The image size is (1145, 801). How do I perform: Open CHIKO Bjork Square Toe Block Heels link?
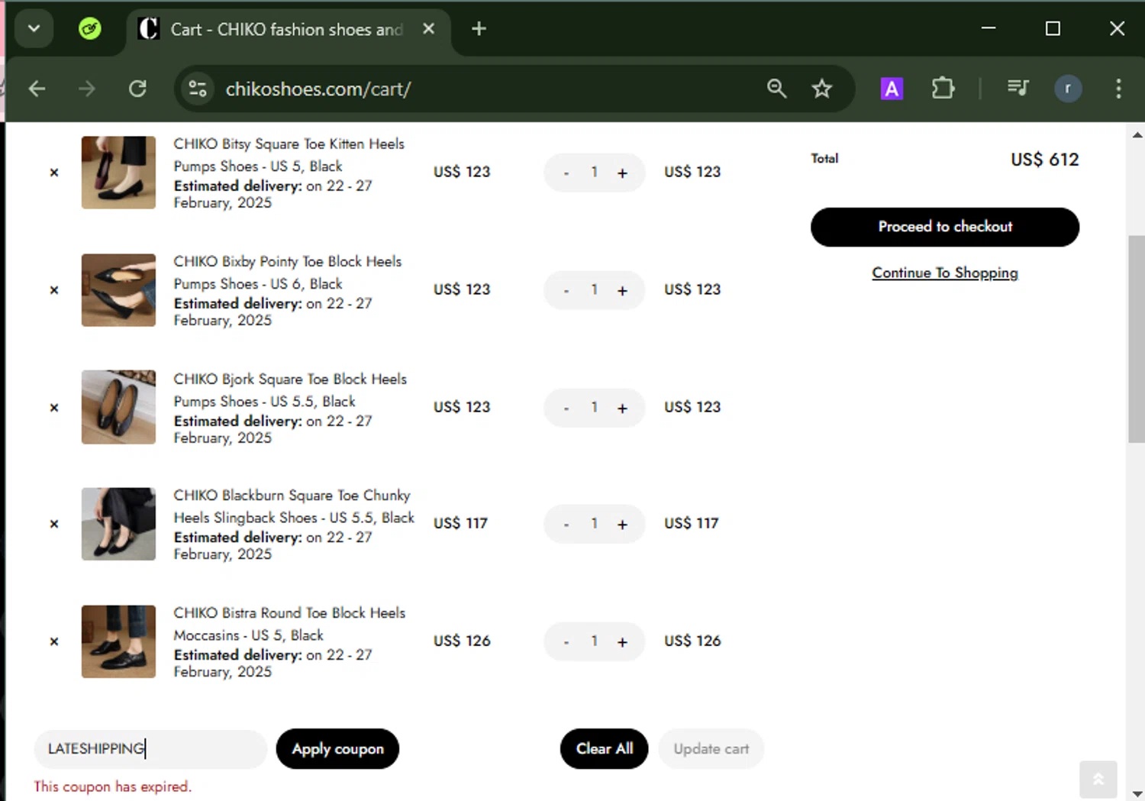(x=290, y=390)
